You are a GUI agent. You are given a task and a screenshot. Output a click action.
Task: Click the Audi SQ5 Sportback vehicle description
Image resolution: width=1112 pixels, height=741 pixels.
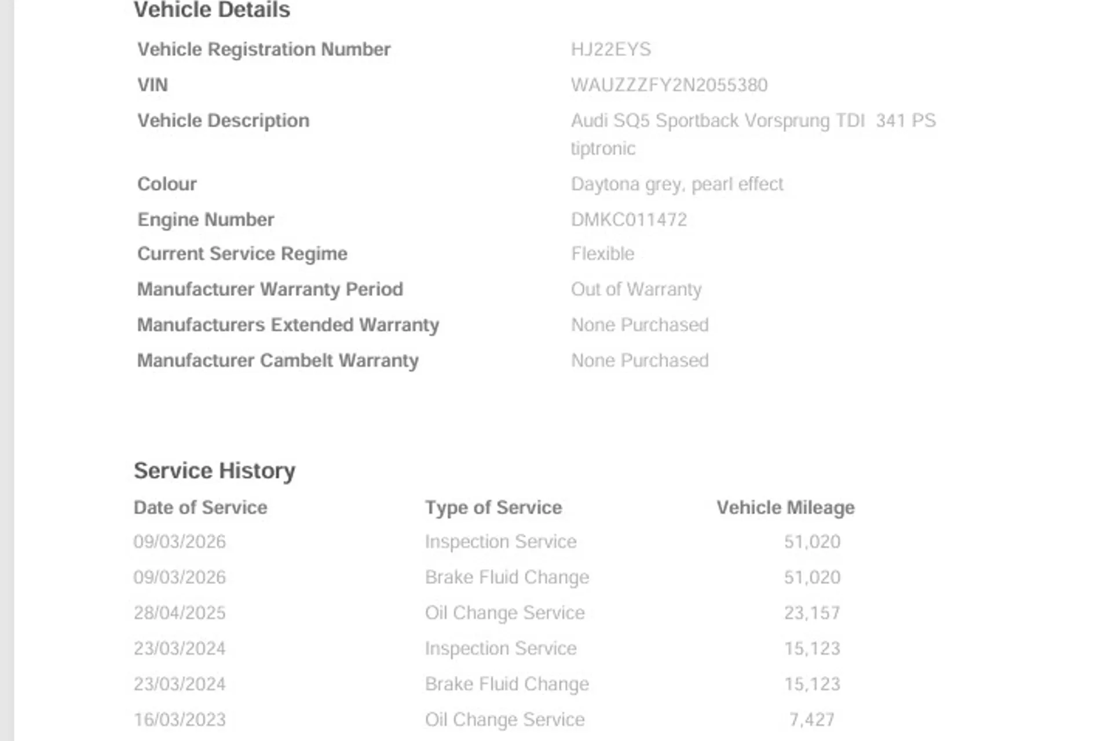(753, 134)
